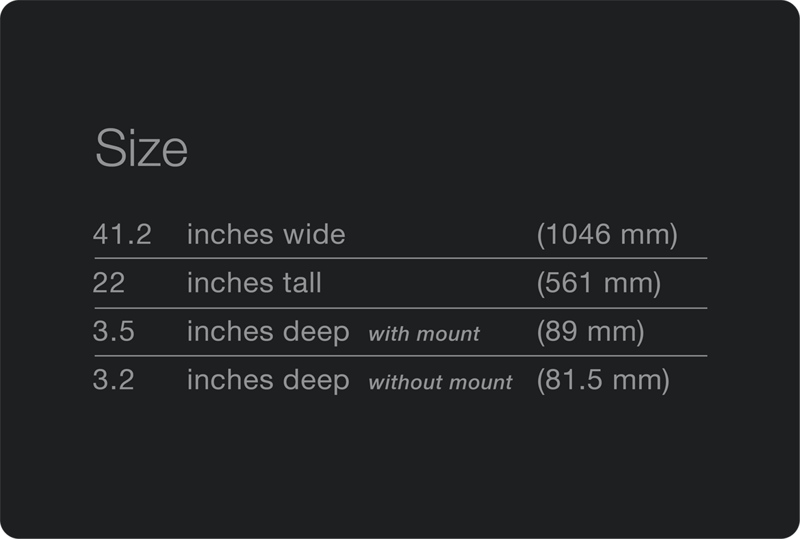Click the (81.5 mm) metric depth
The image size is (800, 539).
tap(603, 380)
